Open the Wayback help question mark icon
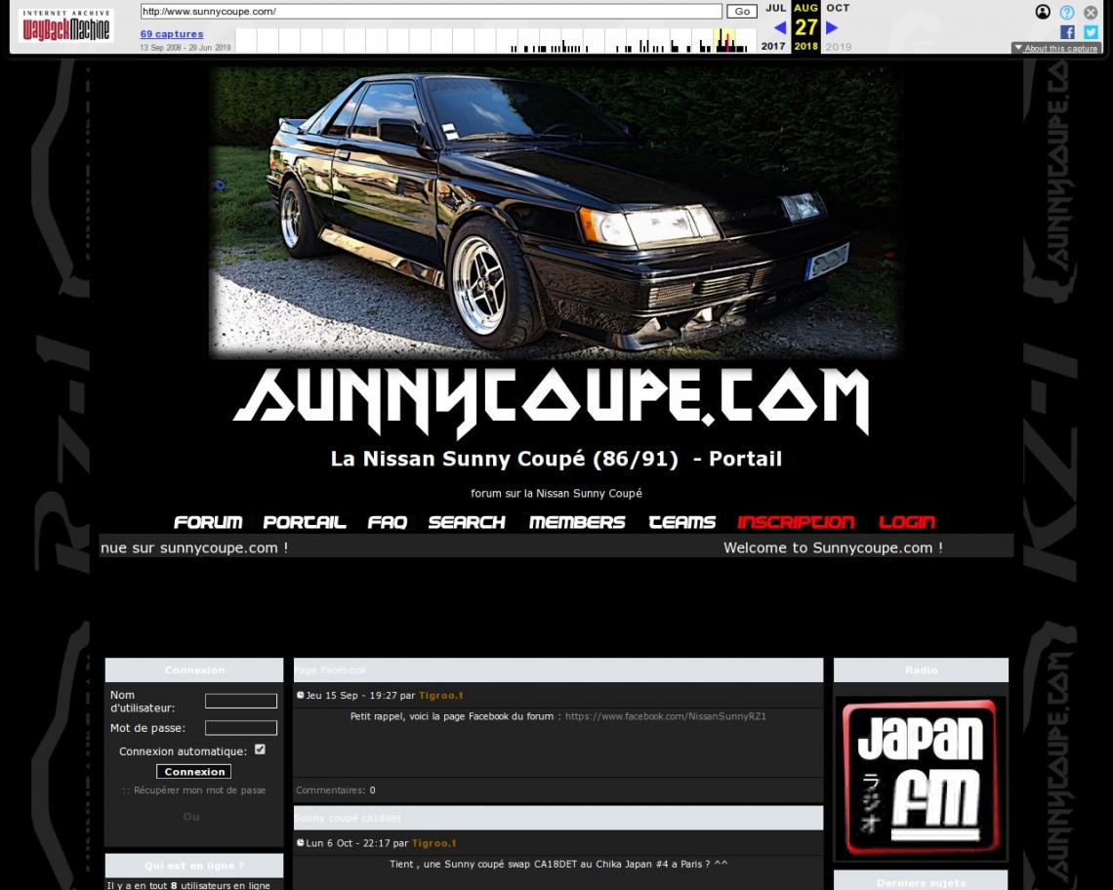The image size is (1113, 890). tap(1067, 12)
